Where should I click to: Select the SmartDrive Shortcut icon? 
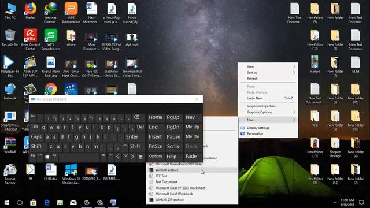pyautogui.click(x=10, y=121)
